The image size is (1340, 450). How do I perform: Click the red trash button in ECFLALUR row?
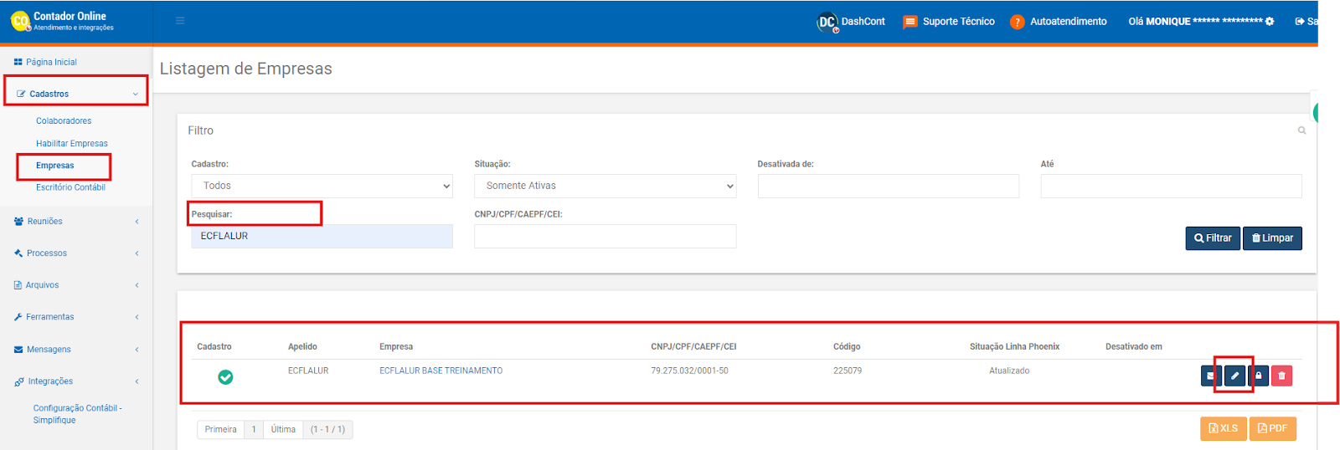tap(1281, 376)
